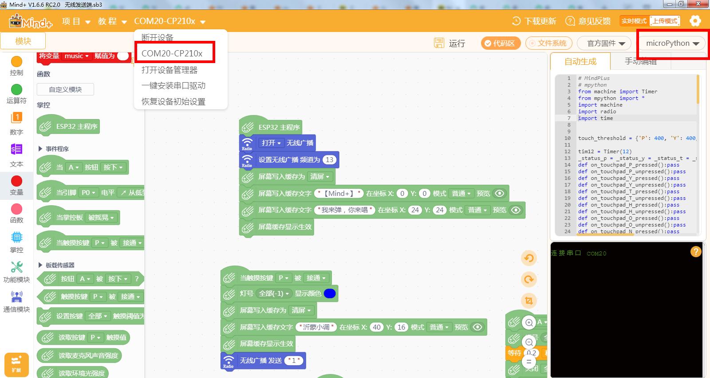Toggle preview eye on Mind+ text block
Screen dimensions: 710x378
(x=500, y=193)
